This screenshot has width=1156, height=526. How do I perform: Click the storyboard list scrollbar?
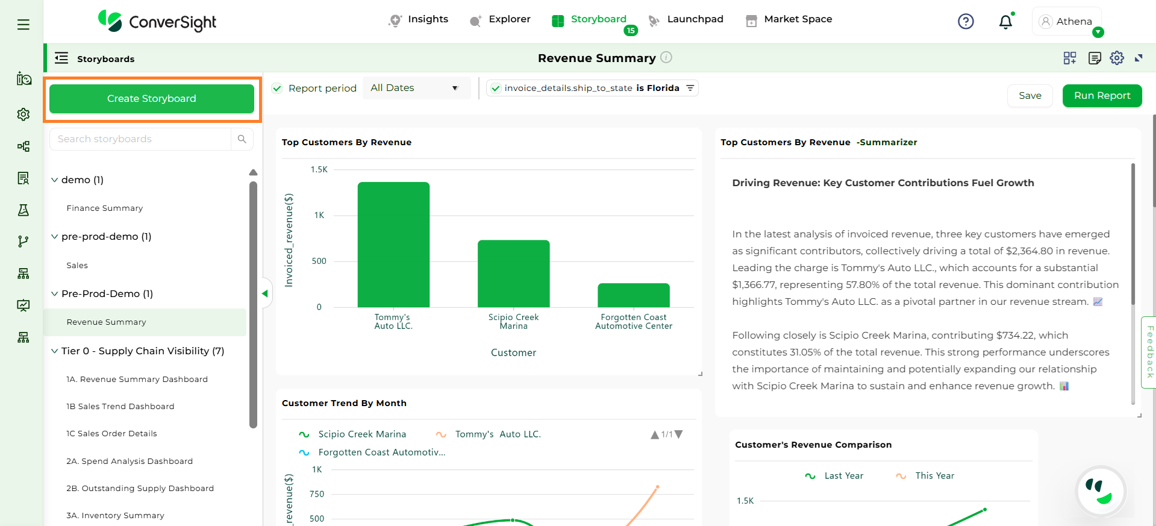tap(253, 301)
